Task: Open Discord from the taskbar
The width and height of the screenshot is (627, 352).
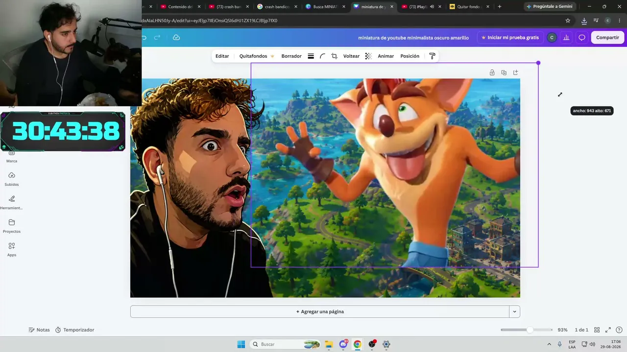Action: (343, 344)
